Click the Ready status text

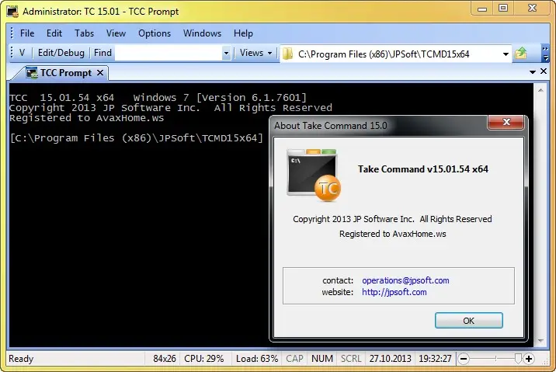click(21, 359)
